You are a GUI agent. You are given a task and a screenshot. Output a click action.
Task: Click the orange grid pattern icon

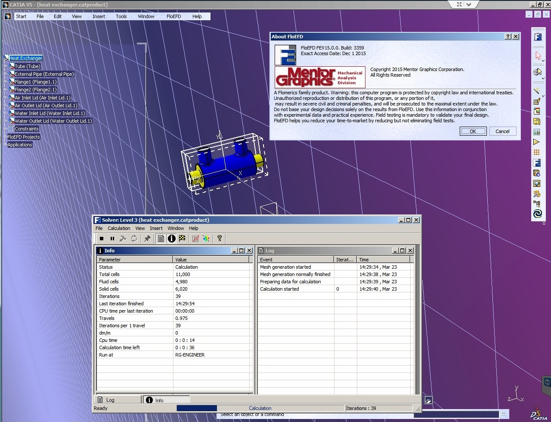coord(537,152)
